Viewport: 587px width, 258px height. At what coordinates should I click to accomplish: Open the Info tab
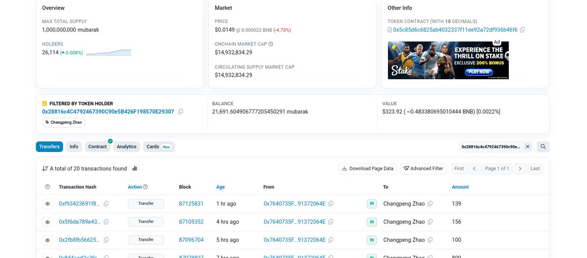tap(74, 147)
